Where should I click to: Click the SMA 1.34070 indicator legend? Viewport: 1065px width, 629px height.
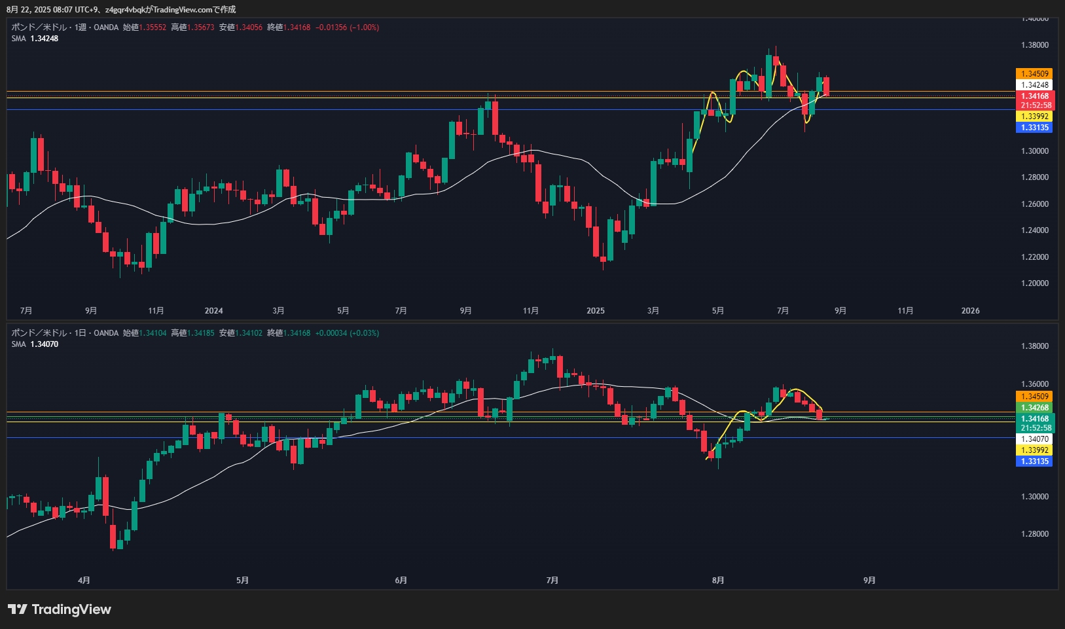click(35, 344)
